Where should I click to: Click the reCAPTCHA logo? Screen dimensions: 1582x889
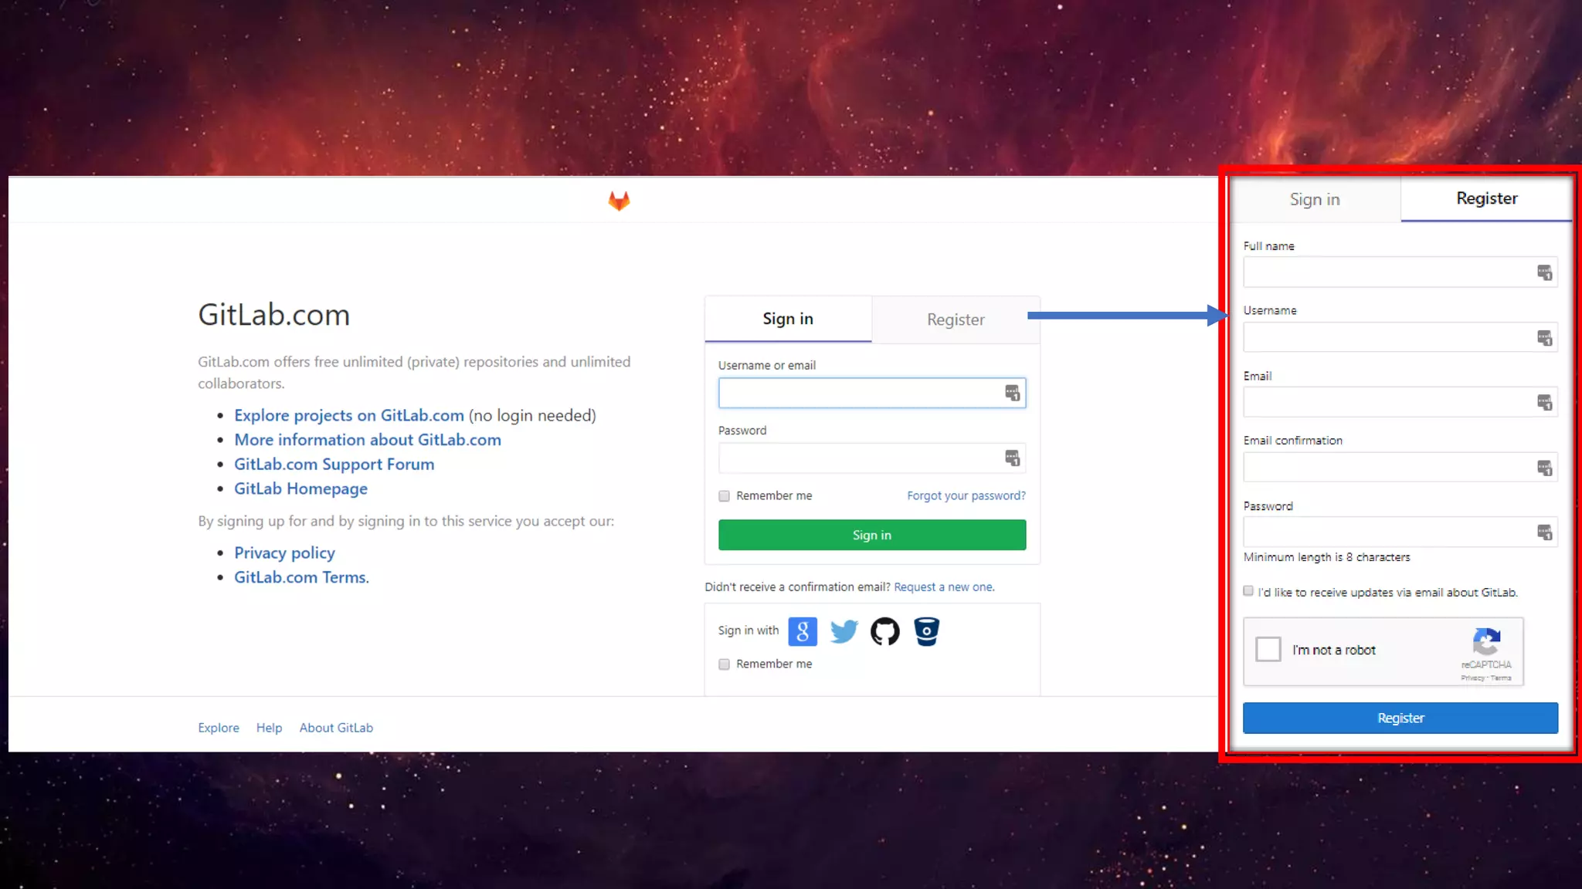coord(1486,642)
